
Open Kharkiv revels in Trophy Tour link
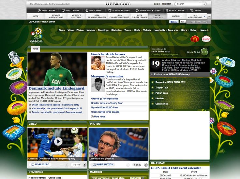(x=107, y=103)
